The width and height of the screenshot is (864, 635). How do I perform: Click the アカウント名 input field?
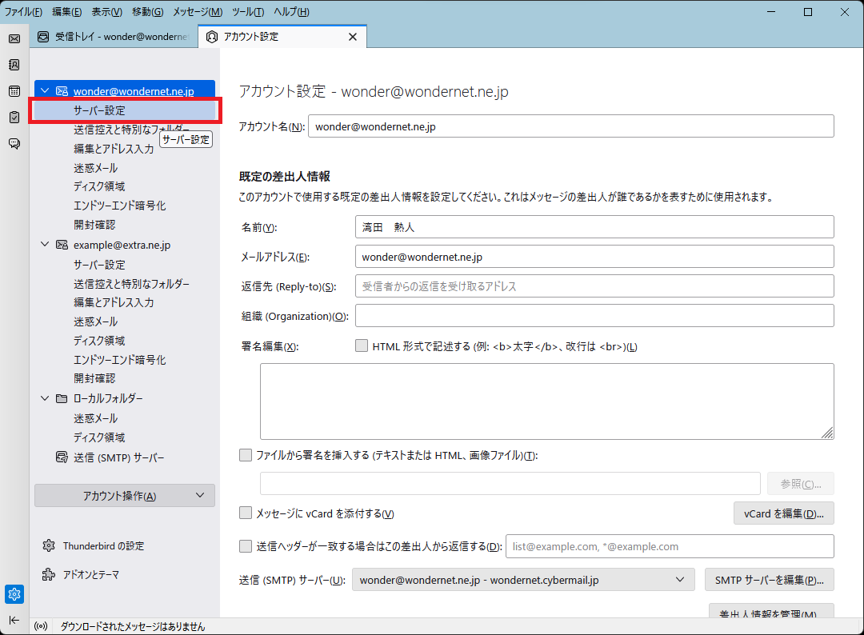coord(571,126)
